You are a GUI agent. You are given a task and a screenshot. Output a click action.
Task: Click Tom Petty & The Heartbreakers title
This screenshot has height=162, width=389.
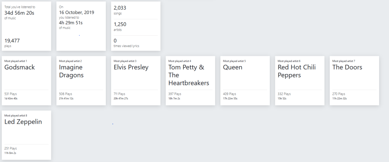tap(189, 75)
